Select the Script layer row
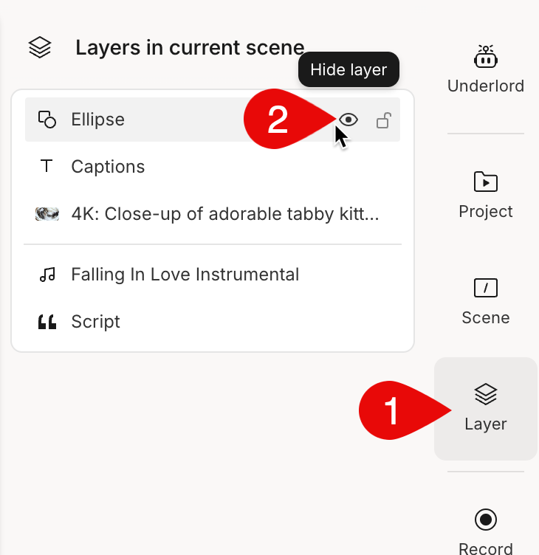This screenshot has height=555, width=539. [213, 322]
